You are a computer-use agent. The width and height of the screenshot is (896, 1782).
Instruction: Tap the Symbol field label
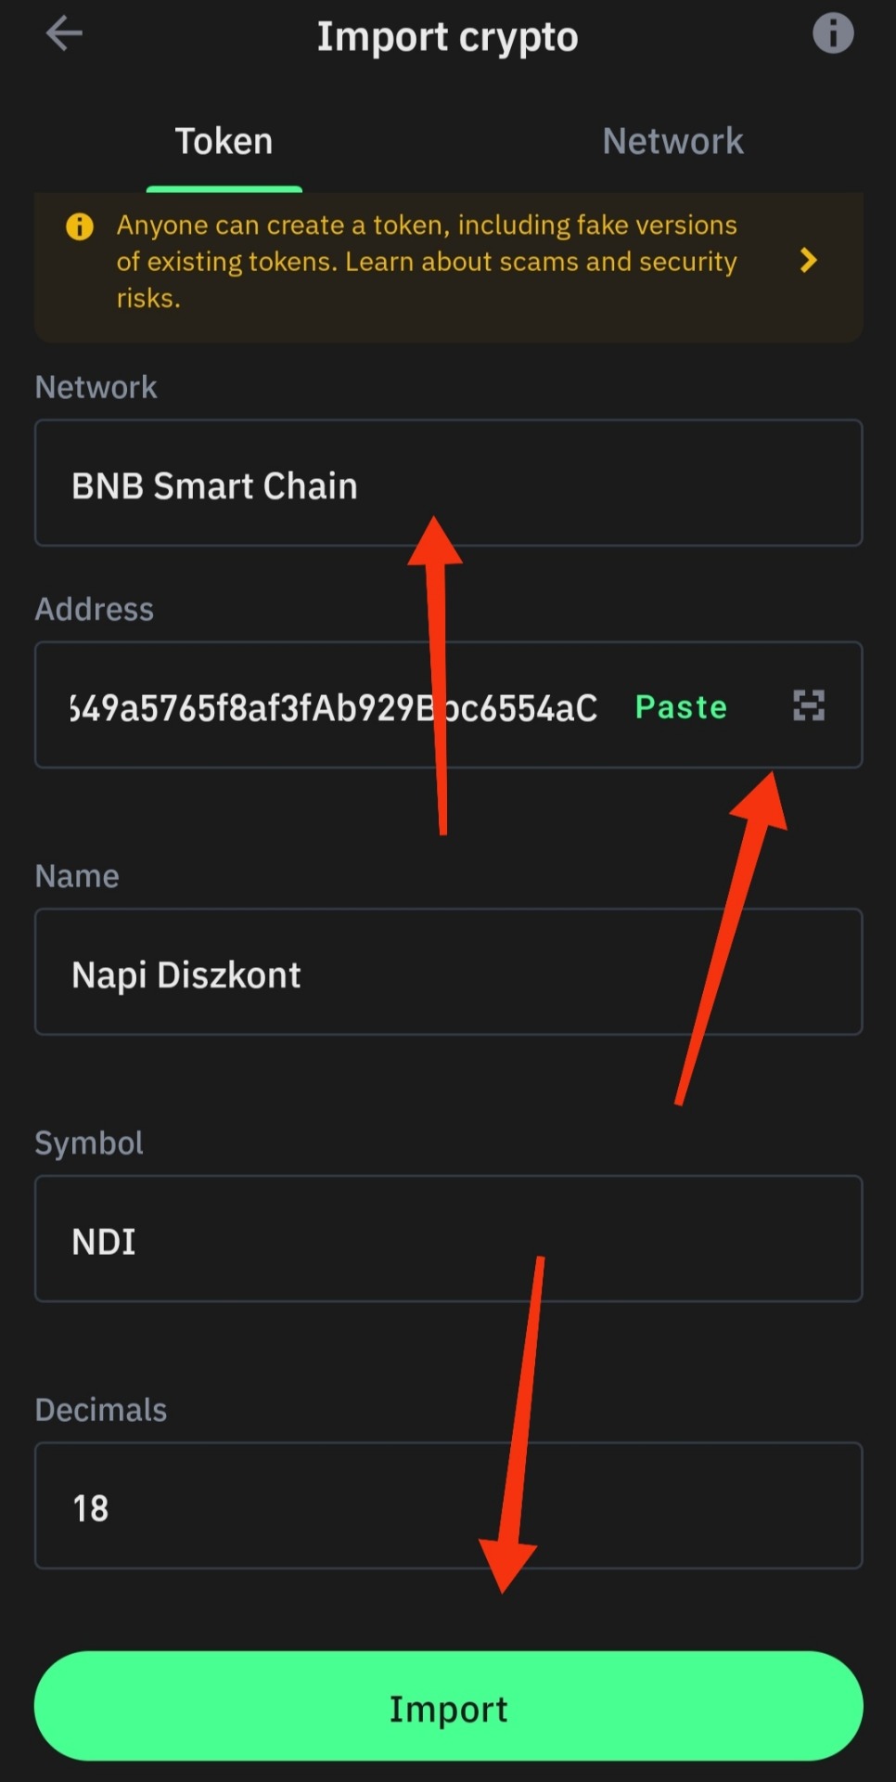(x=89, y=1143)
